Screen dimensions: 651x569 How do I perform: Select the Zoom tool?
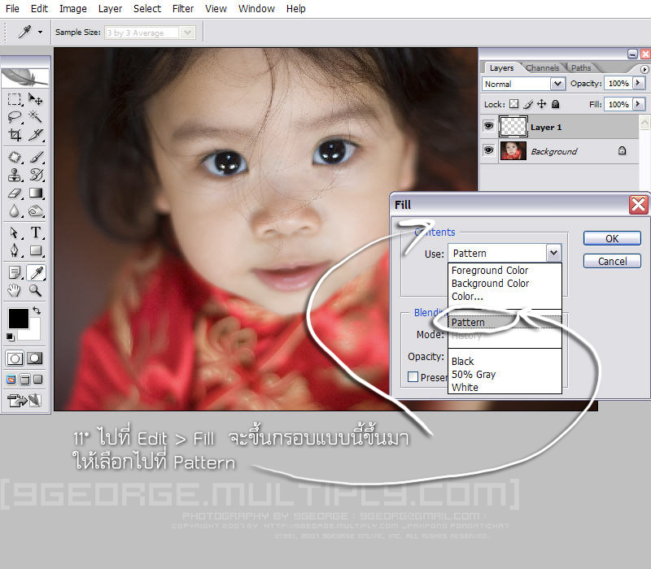(x=35, y=290)
